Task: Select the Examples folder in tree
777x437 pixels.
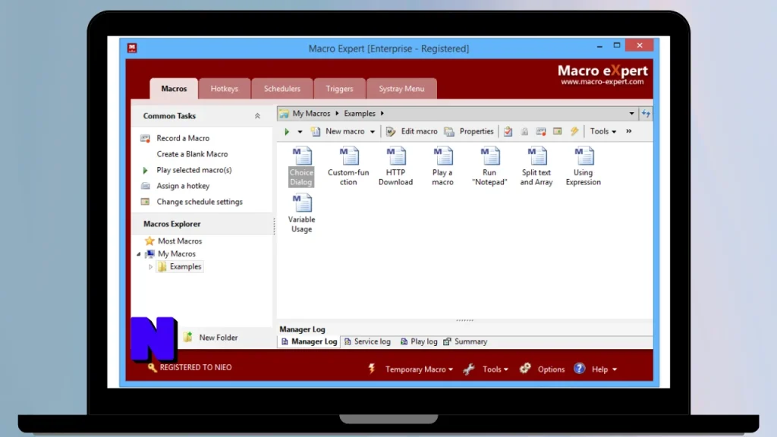Action: [x=185, y=266]
